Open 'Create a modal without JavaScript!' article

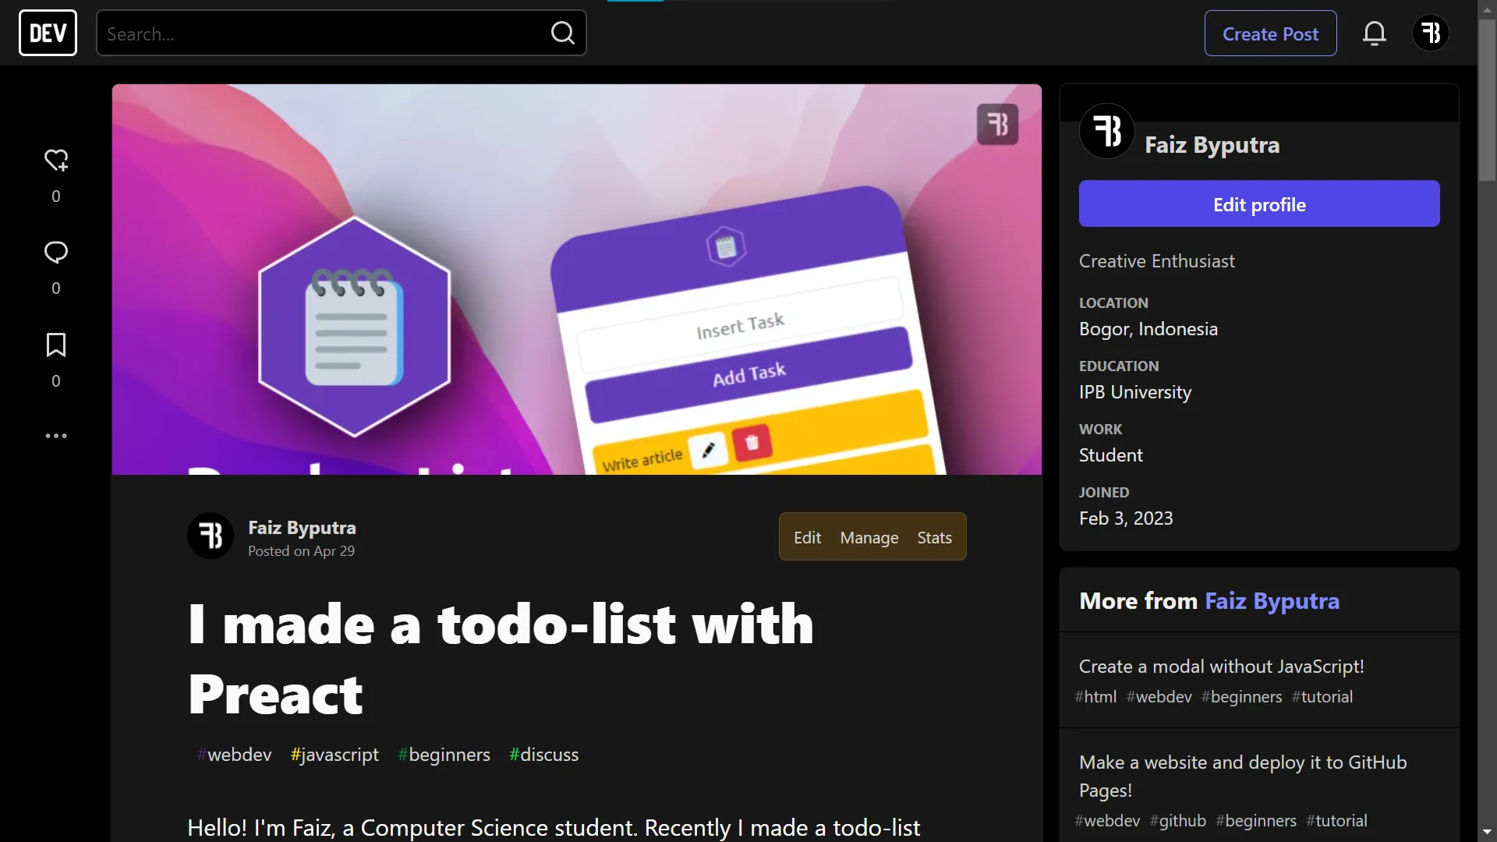tap(1221, 667)
